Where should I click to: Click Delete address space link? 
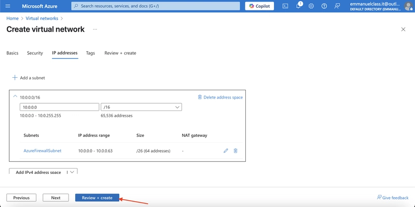click(x=220, y=97)
